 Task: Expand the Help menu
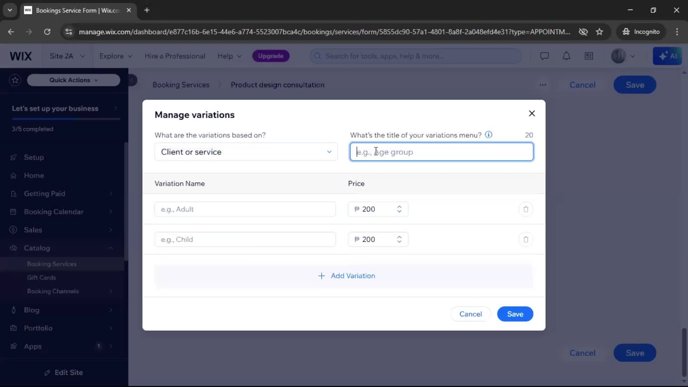229,56
